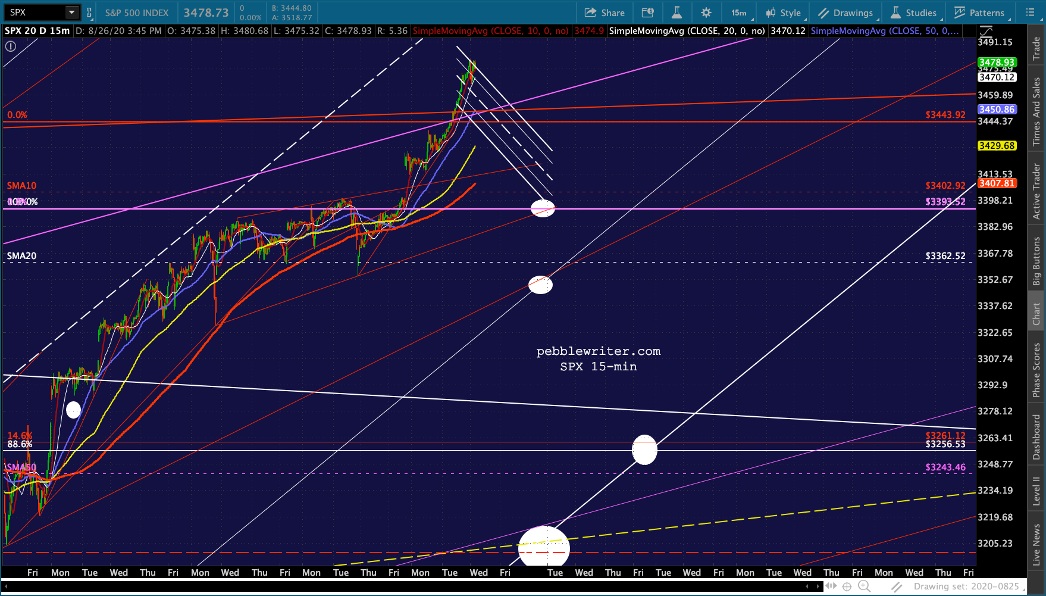
Task: Click the flask Edit Studies icon
Action: [677, 13]
